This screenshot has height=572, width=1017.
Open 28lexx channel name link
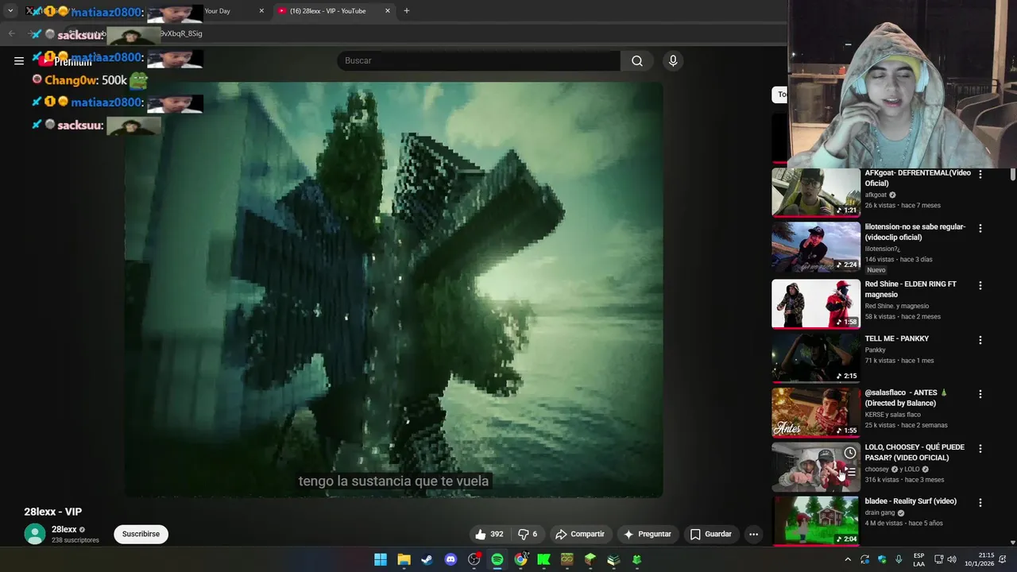click(64, 530)
